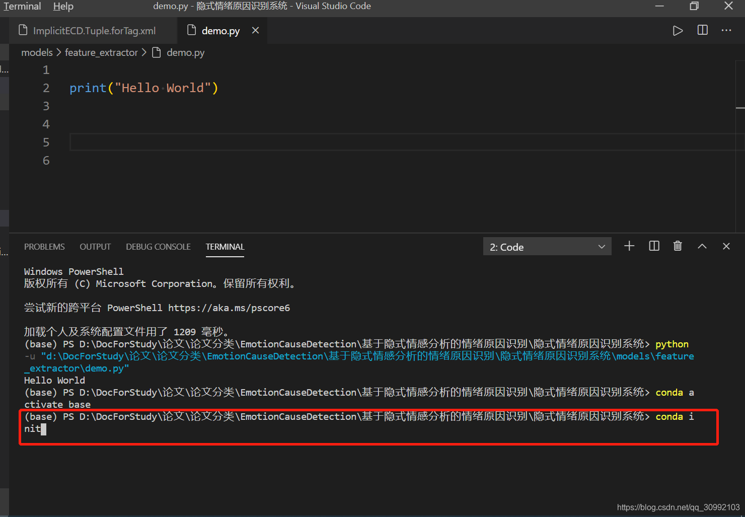Click the file icon on ImplicitECD tab
Screen dimensions: 745x517
(23, 30)
